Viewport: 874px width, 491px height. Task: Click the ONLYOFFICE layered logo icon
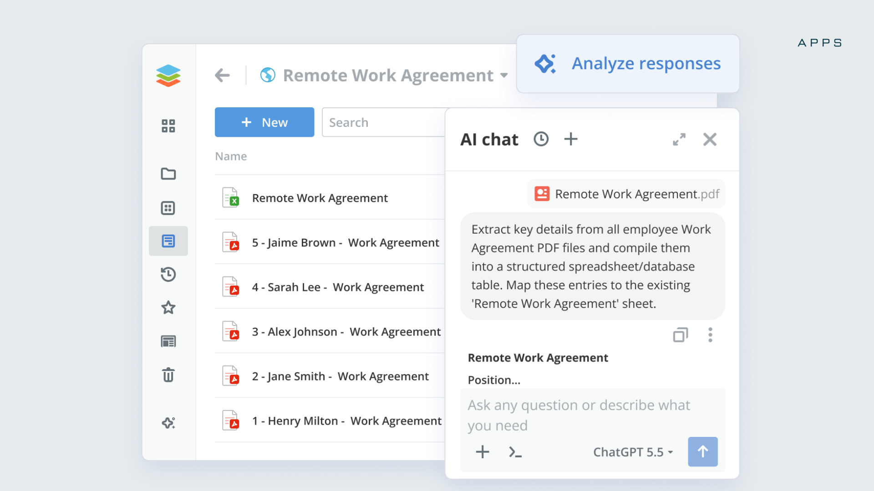168,75
